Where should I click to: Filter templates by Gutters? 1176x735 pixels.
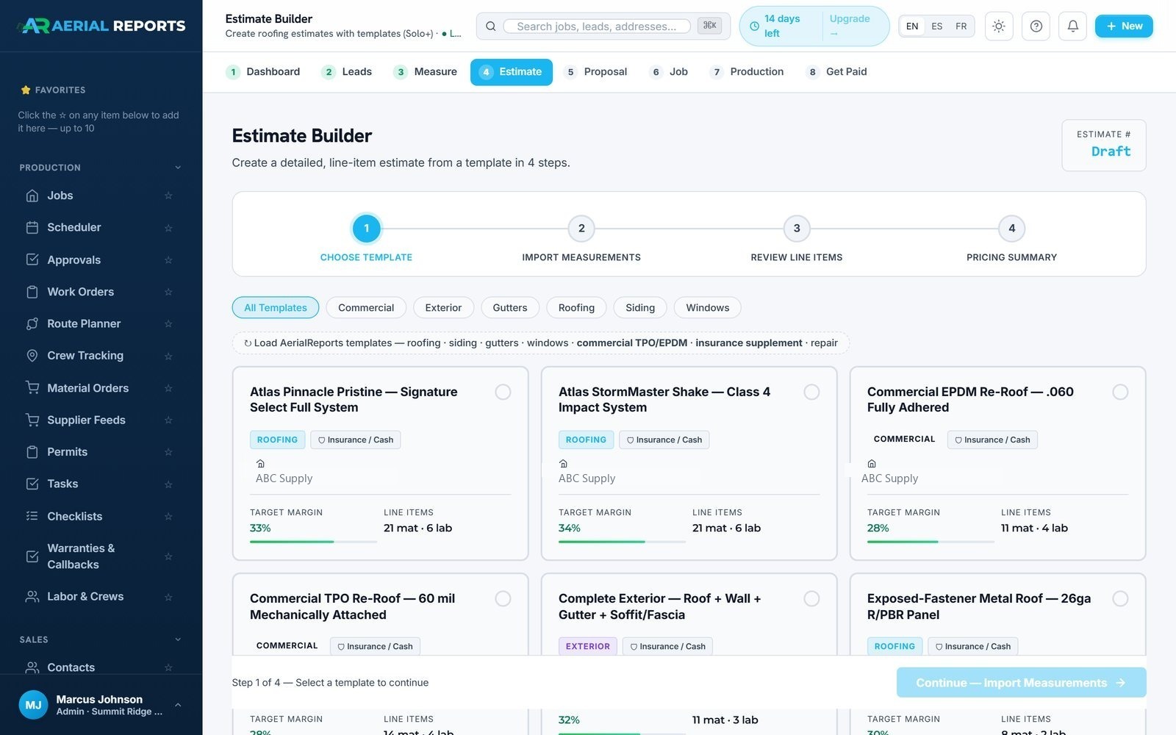pos(510,307)
